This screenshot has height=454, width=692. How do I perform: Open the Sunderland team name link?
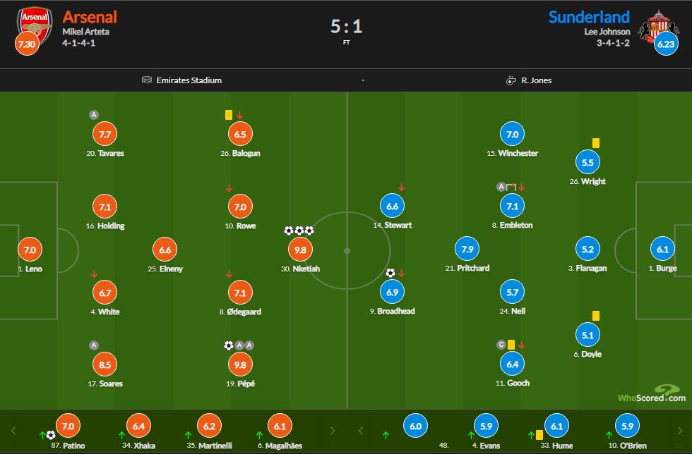(x=589, y=17)
